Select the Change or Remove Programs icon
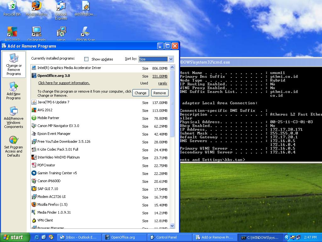The width and height of the screenshot is (322, 242). (14, 65)
